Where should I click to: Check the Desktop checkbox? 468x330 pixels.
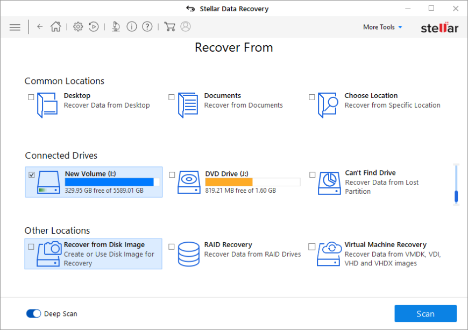[31, 97]
